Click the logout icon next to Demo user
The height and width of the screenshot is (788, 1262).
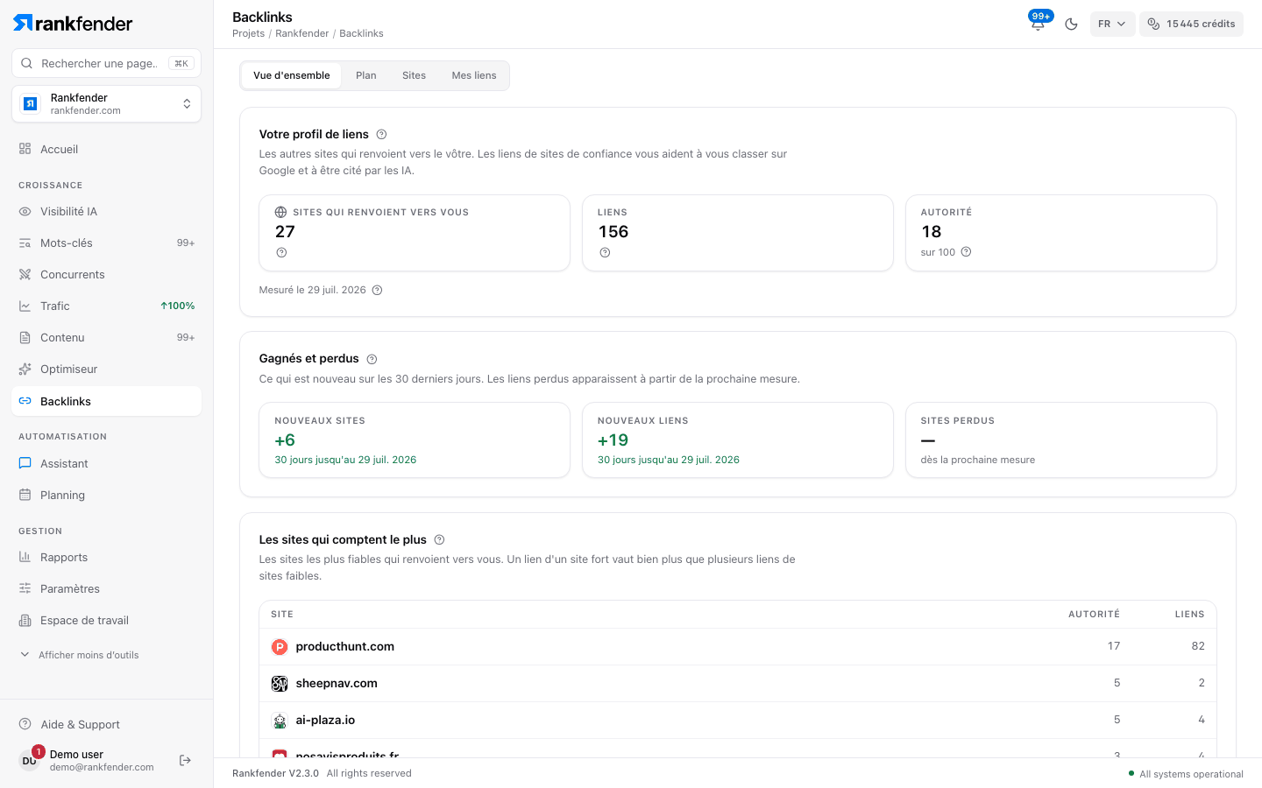pyautogui.click(x=185, y=760)
